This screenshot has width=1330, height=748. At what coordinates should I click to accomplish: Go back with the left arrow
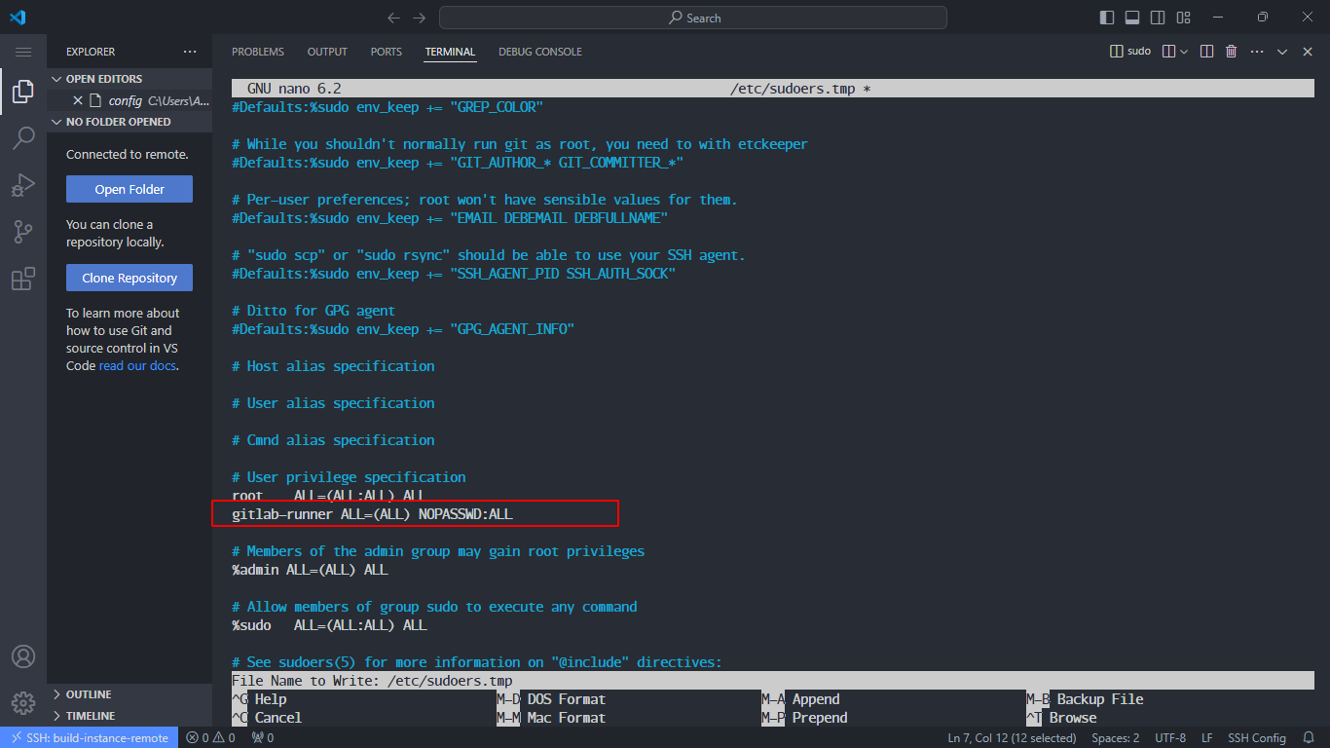pos(393,18)
